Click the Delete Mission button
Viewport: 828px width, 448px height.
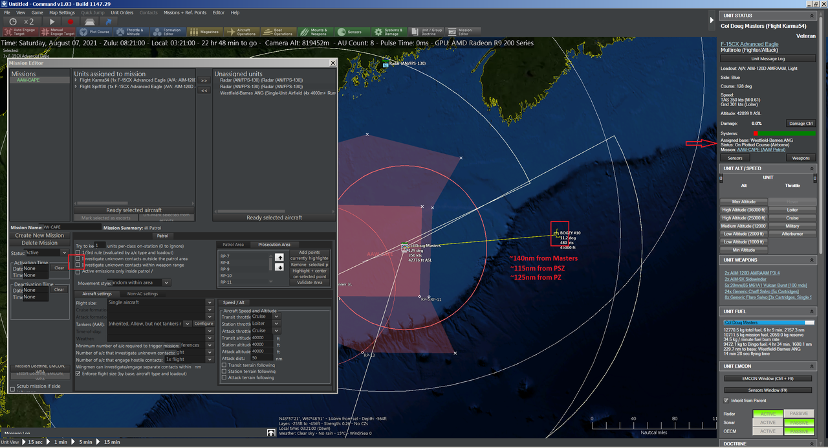pos(39,243)
